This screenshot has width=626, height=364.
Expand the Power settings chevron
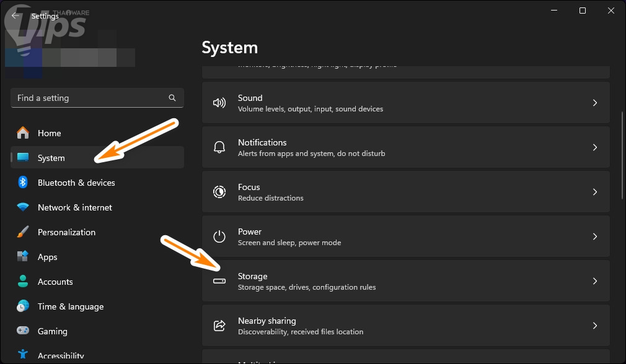pos(594,236)
